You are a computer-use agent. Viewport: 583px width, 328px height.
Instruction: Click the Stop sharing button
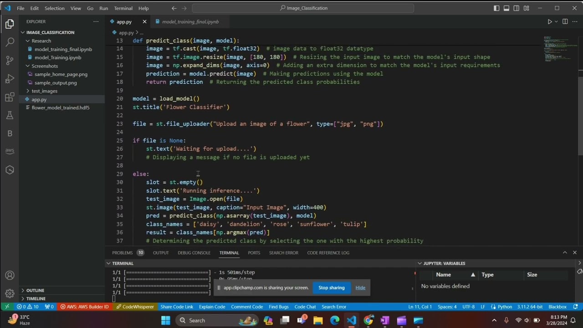tap(332, 287)
